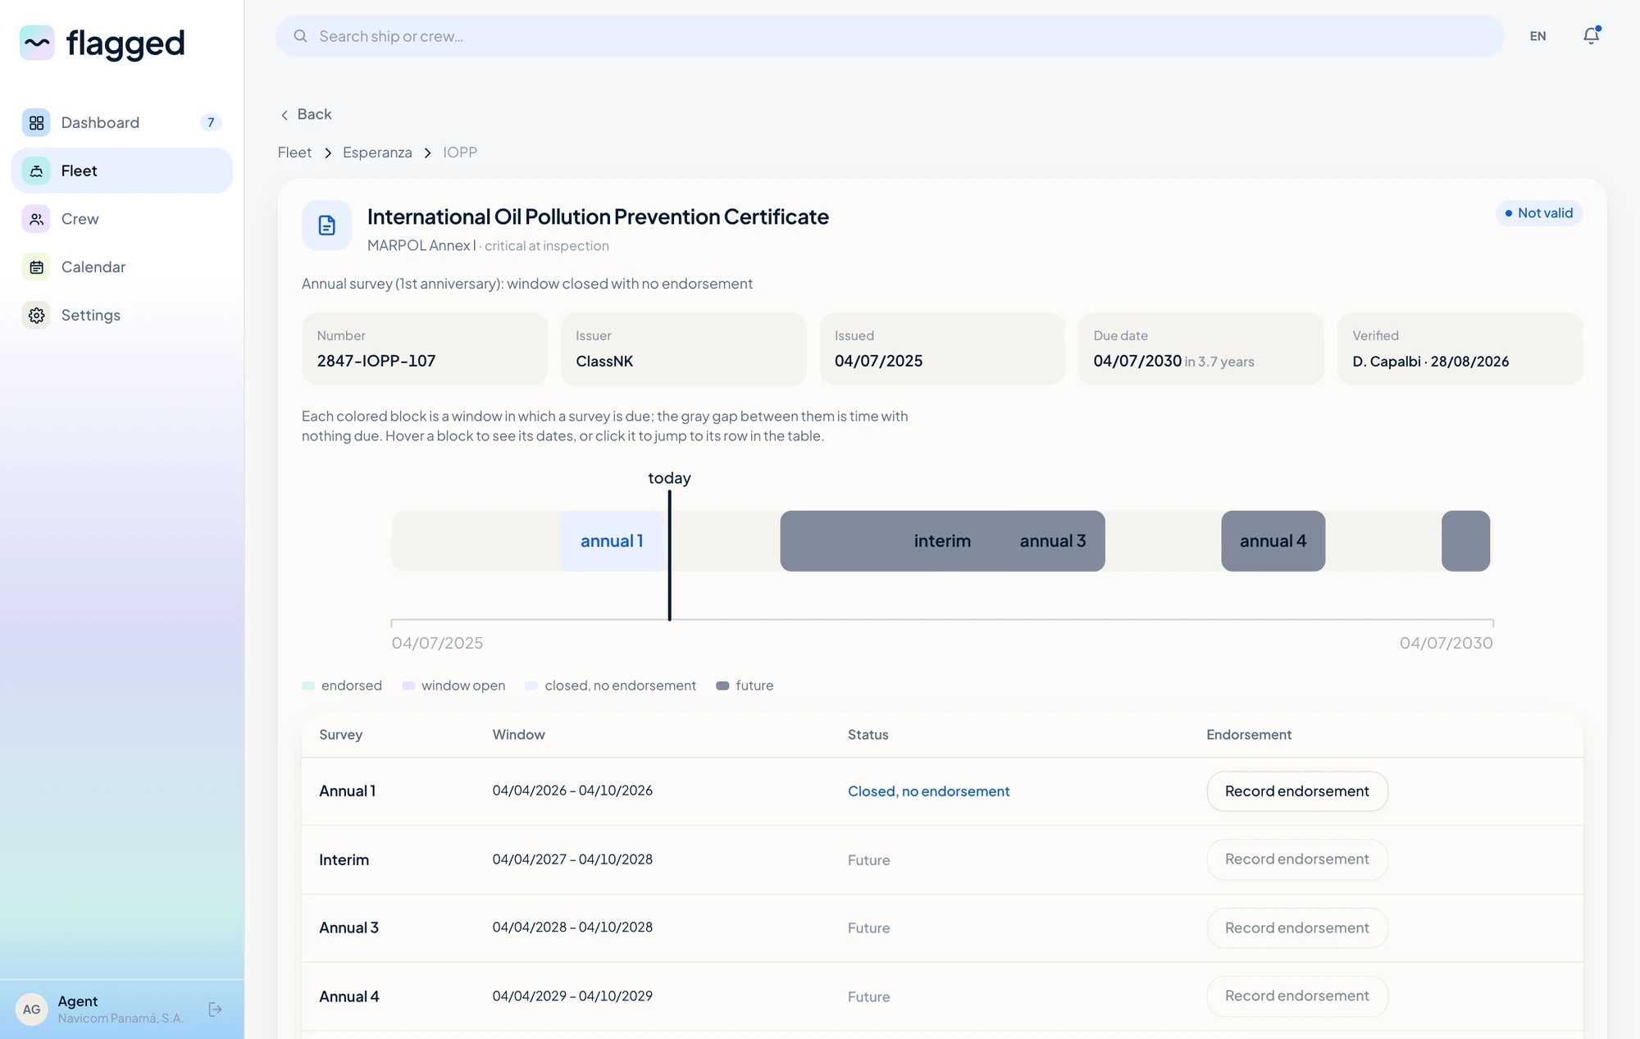Switch language via EN selector
1640x1039 pixels.
tap(1537, 36)
